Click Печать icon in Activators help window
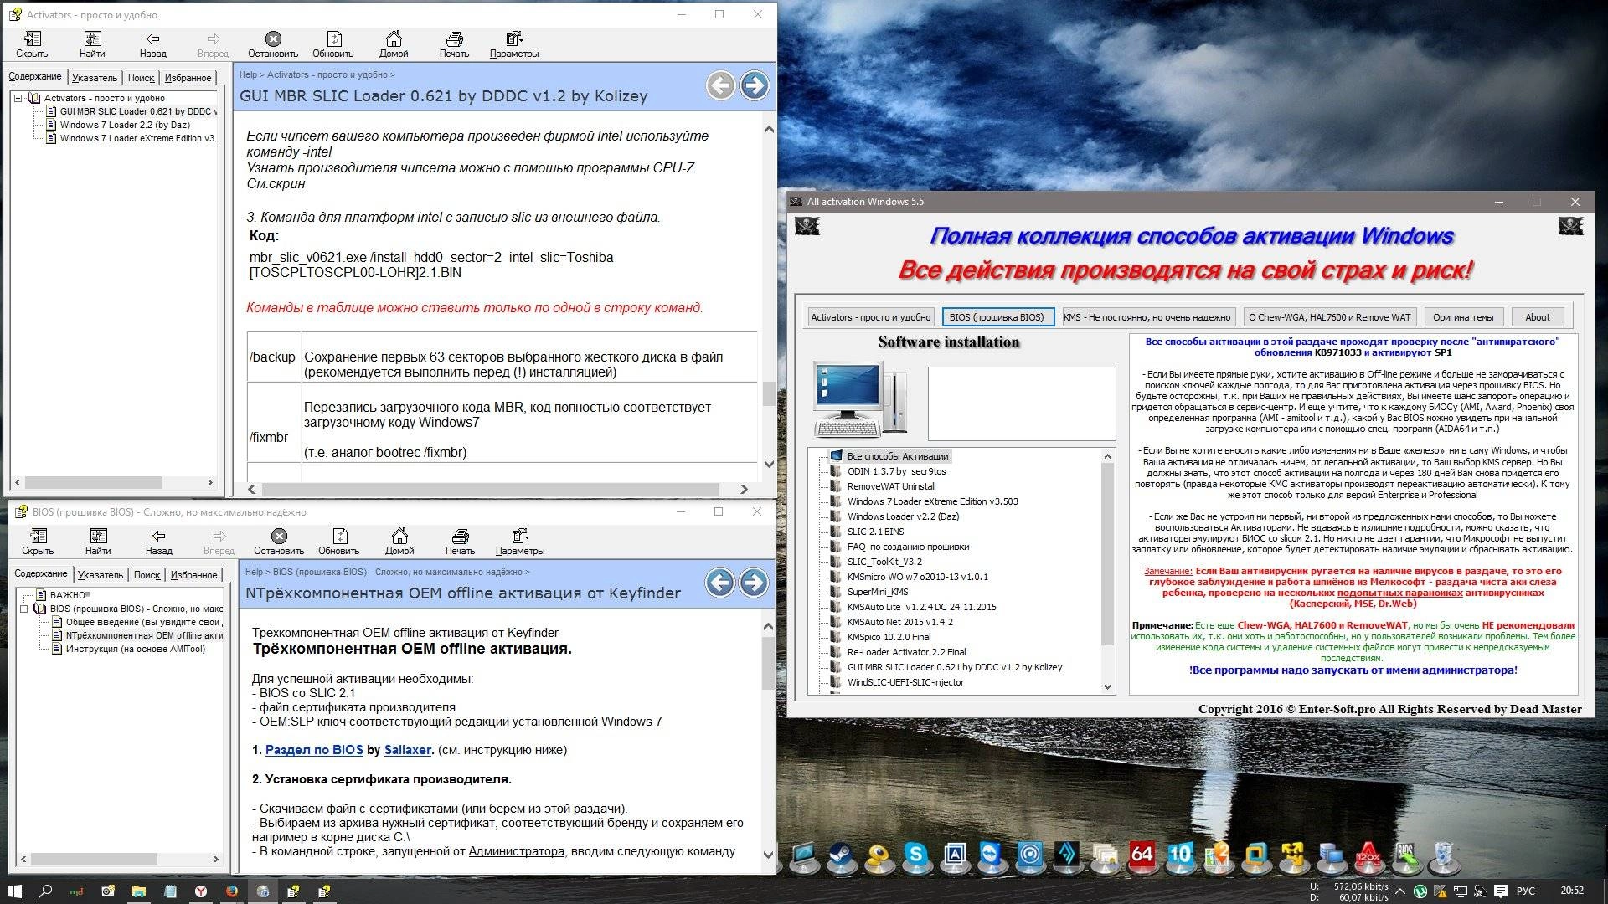1608x904 pixels. pos(454,44)
